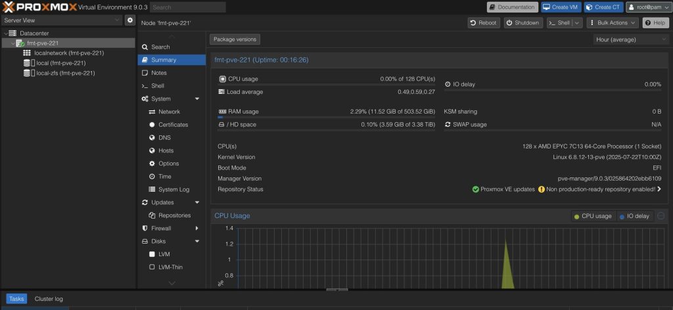Click the Shutdown button
Screen dimensions: 673x310
tap(523, 23)
